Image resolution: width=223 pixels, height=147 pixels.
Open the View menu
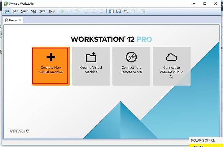pos(24,11)
